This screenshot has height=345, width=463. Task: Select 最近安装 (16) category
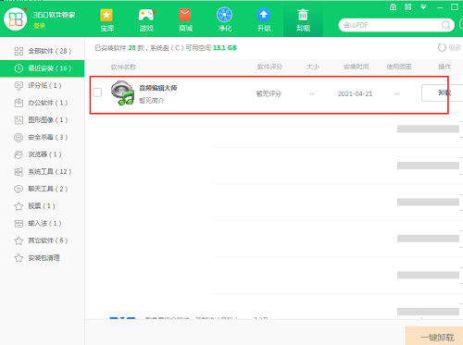pyautogui.click(x=43, y=68)
